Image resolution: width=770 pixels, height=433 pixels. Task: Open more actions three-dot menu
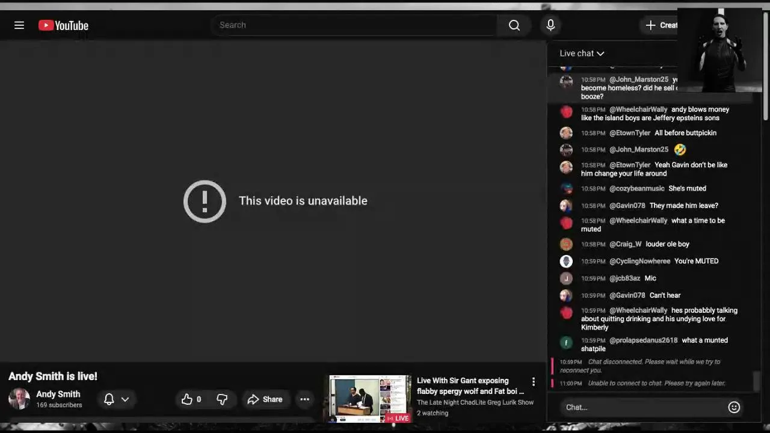(305, 399)
